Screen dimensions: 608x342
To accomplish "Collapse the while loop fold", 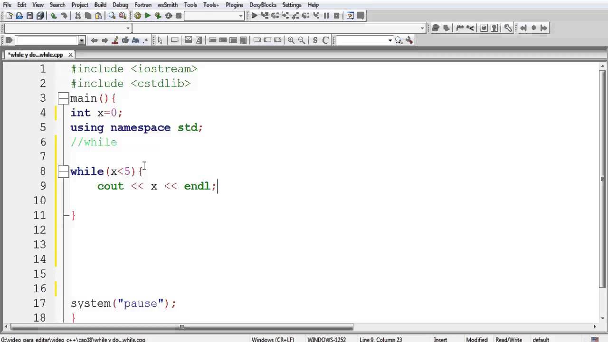I will pos(63,171).
